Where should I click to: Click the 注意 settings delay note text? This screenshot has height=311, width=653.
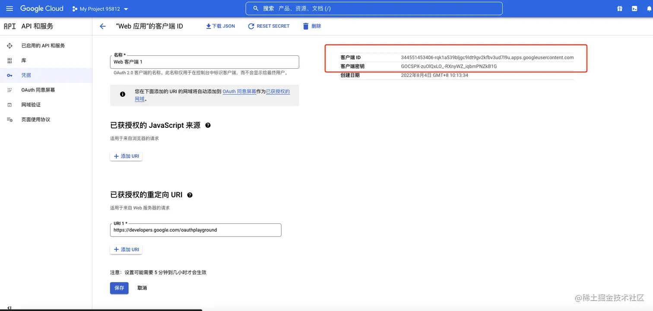pyautogui.click(x=158, y=273)
